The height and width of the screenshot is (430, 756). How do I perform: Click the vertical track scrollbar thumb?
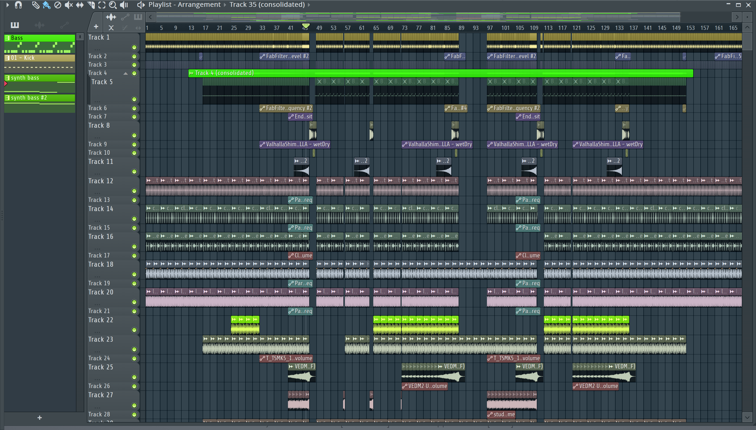[x=747, y=42]
